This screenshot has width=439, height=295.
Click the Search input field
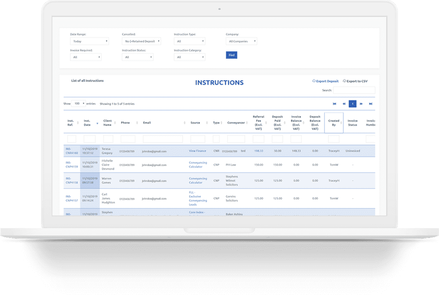click(354, 90)
